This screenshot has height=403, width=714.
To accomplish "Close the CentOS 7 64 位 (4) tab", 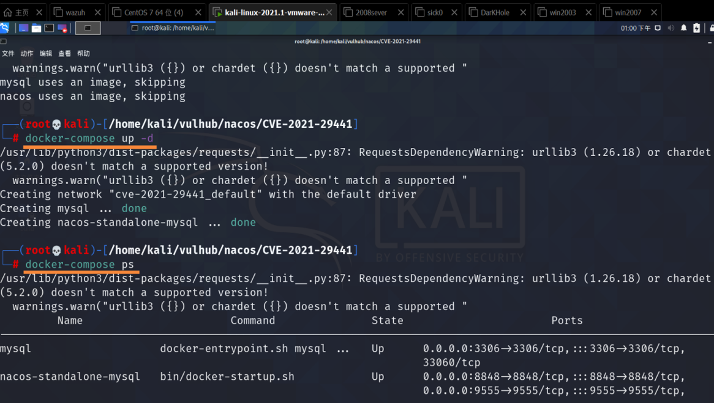I will [198, 13].
